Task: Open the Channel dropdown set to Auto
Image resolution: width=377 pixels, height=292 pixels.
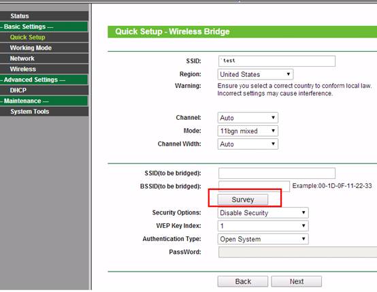Action: point(248,118)
